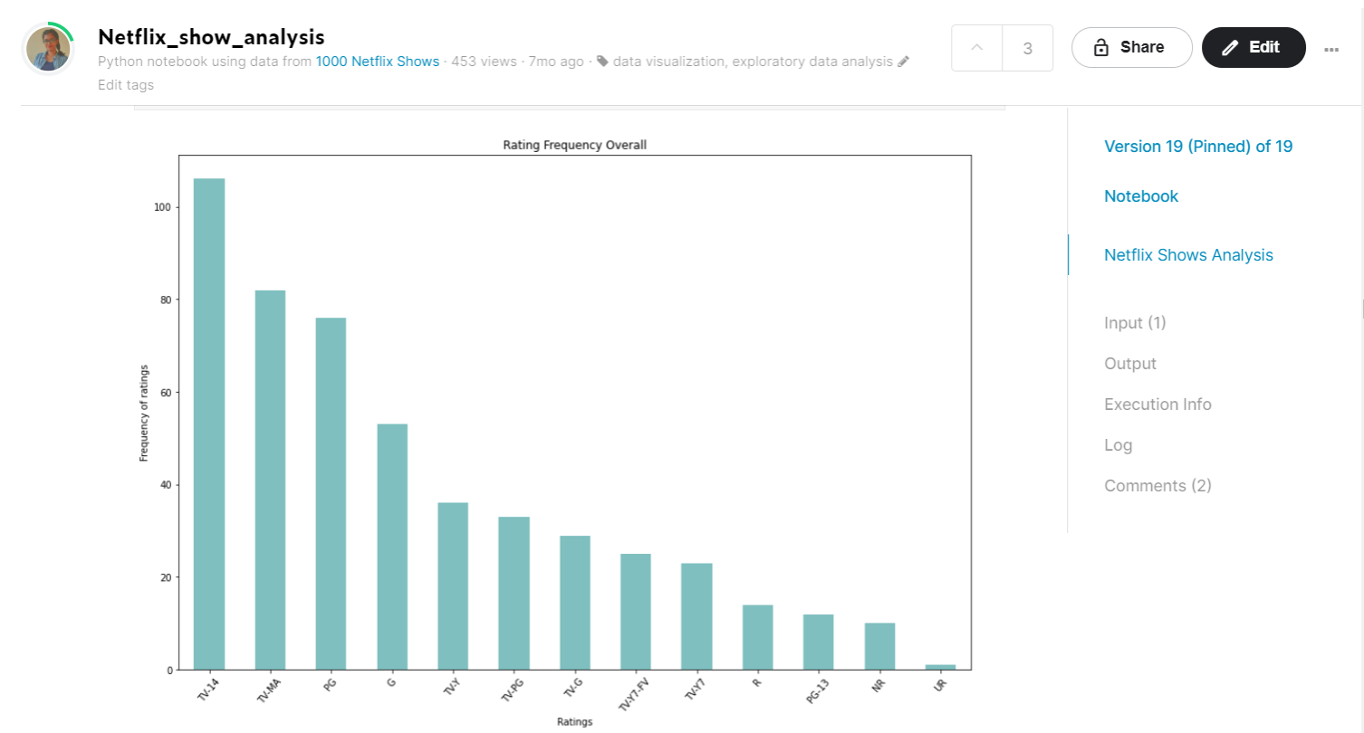
Task: Click the tag icon before data visualization
Action: coord(602,62)
